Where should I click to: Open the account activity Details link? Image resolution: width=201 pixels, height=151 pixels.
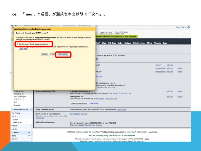click(x=147, y=139)
